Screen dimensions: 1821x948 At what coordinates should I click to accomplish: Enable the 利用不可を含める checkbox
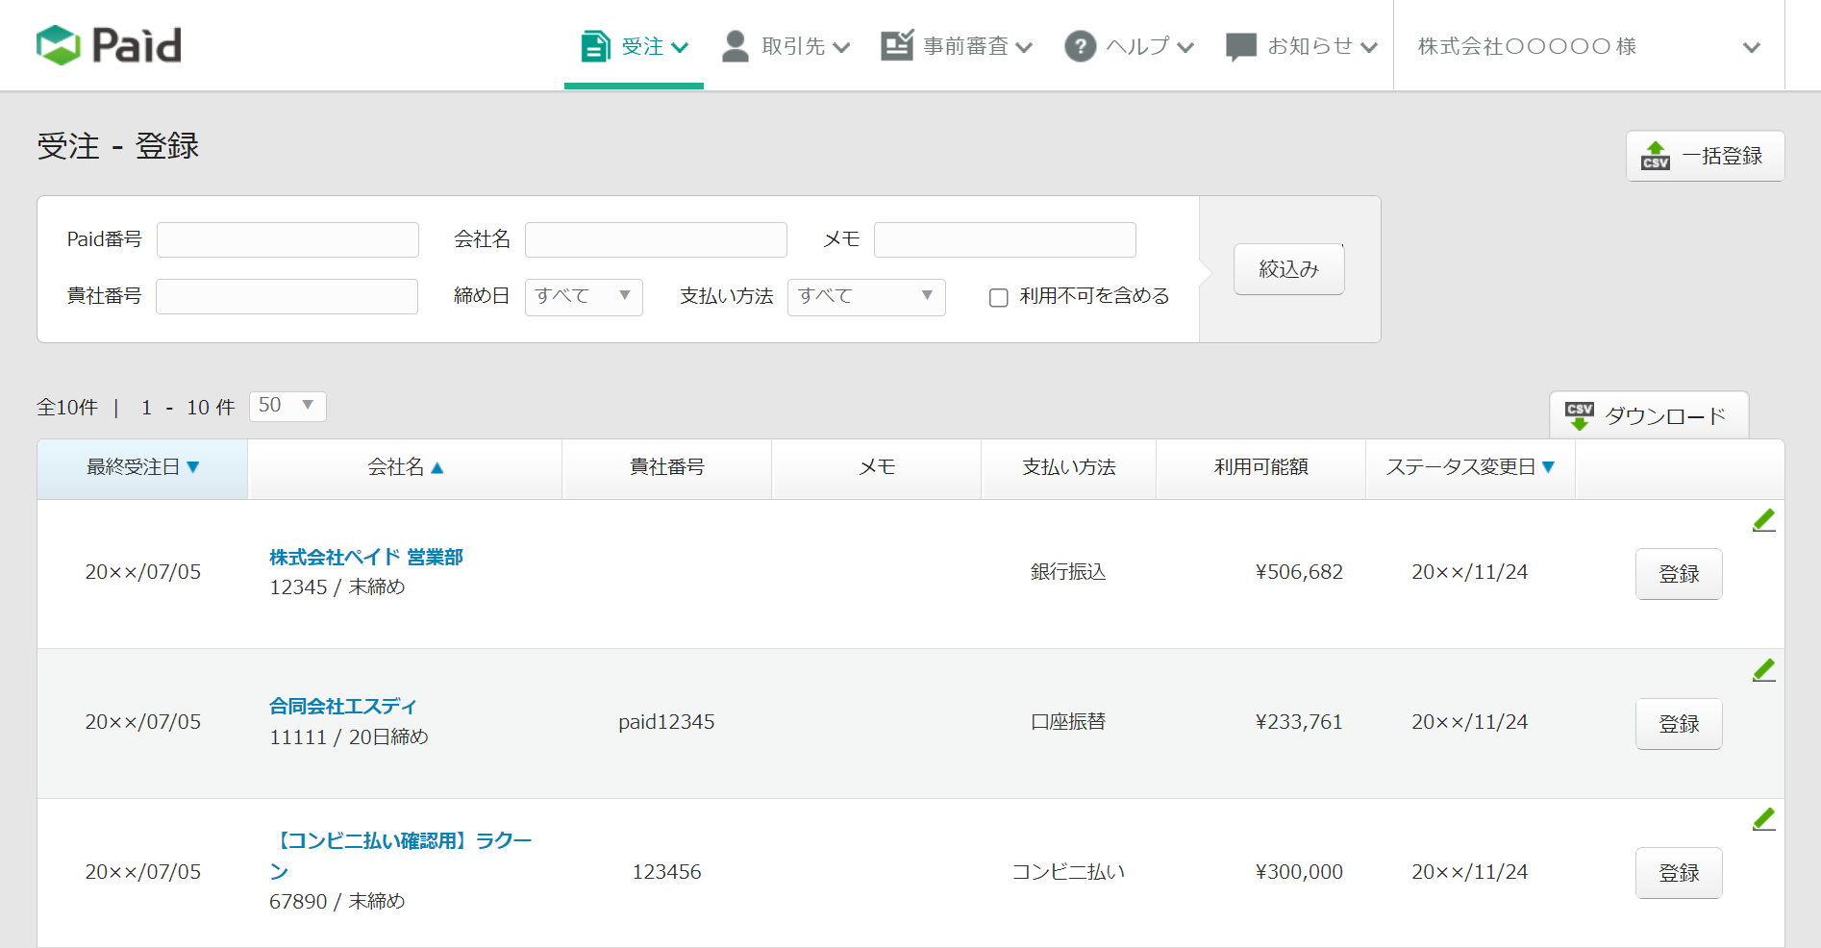(x=999, y=297)
